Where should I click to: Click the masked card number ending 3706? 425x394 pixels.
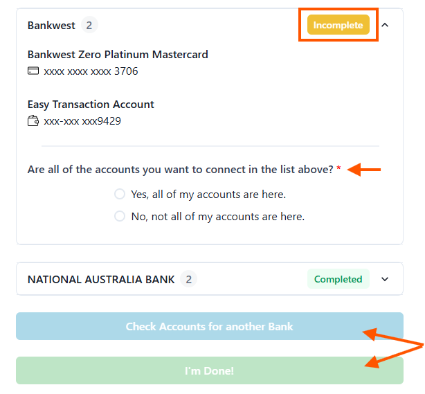pyautogui.click(x=91, y=71)
